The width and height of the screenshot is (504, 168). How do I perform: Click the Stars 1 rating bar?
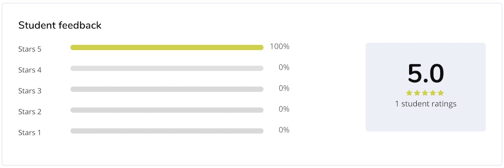pos(167,131)
